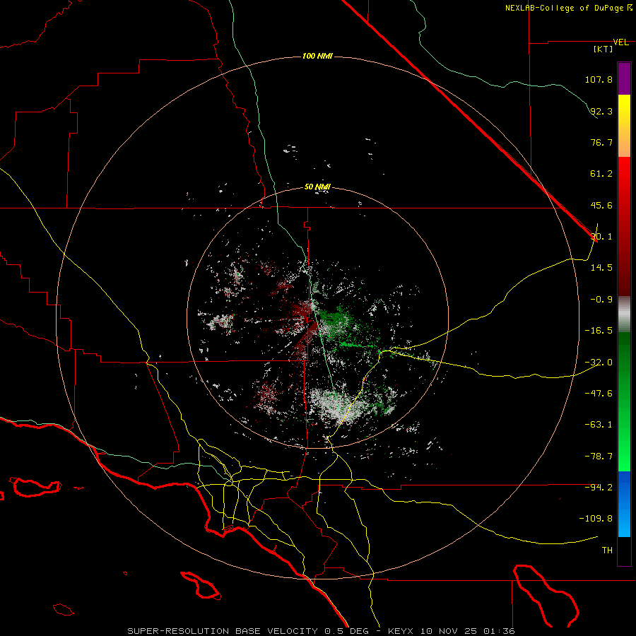The width and height of the screenshot is (636, 636).
Task: Click the Super-Resolution Base Velocity caption text
Action: click(x=321, y=631)
